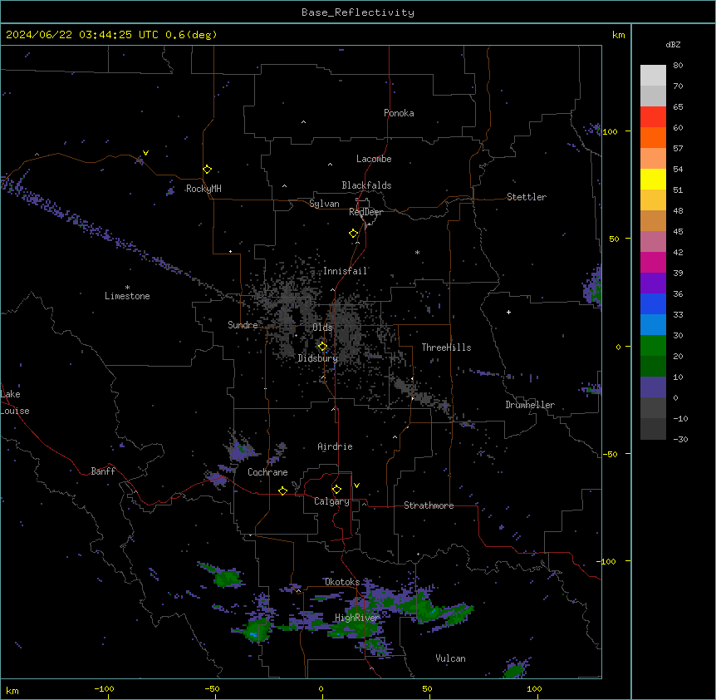Image resolution: width=716 pixels, height=700 pixels.
Task: Click the light gray swatch at the legend top
Action: pos(653,75)
